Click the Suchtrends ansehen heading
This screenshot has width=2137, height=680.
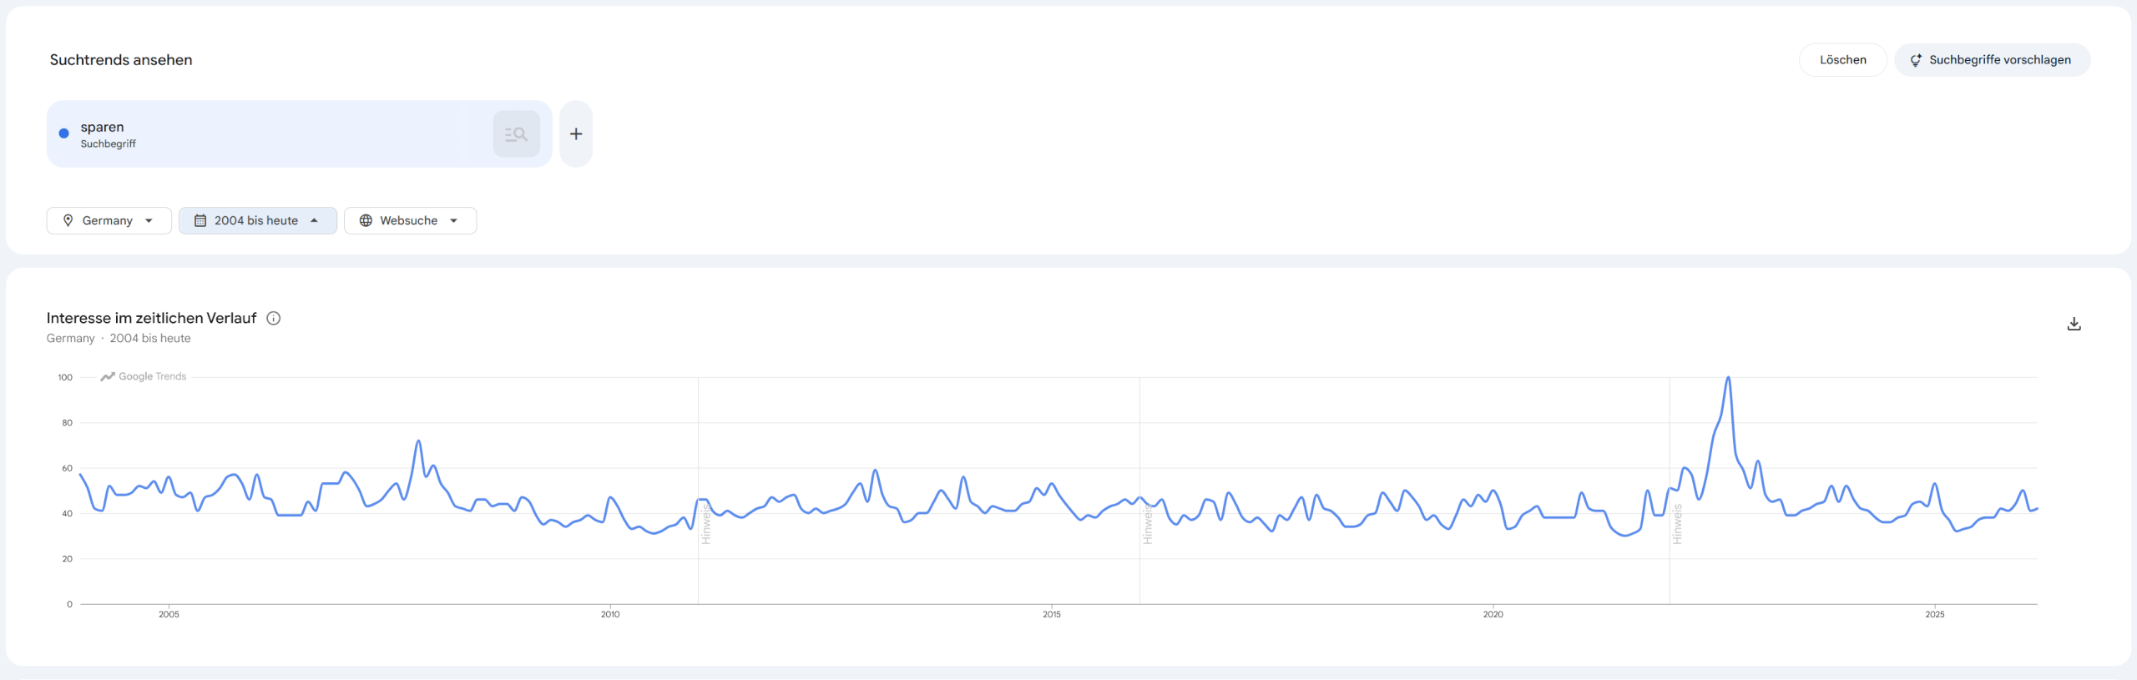(120, 59)
